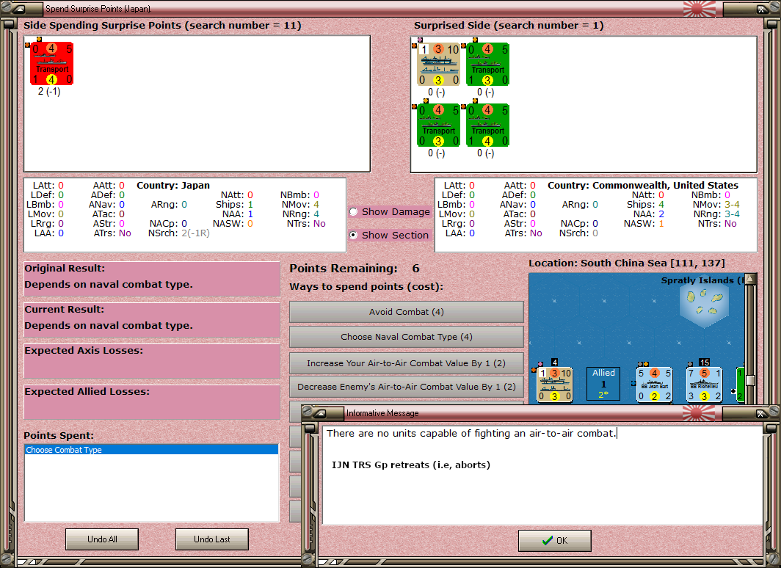
Task: Click the BB Jean Bart counter on map
Action: (655, 384)
